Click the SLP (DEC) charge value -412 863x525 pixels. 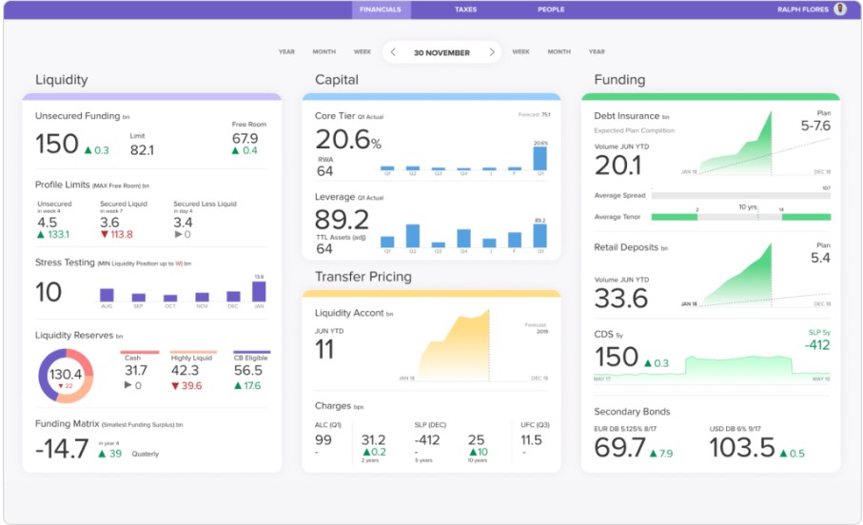[x=427, y=440]
